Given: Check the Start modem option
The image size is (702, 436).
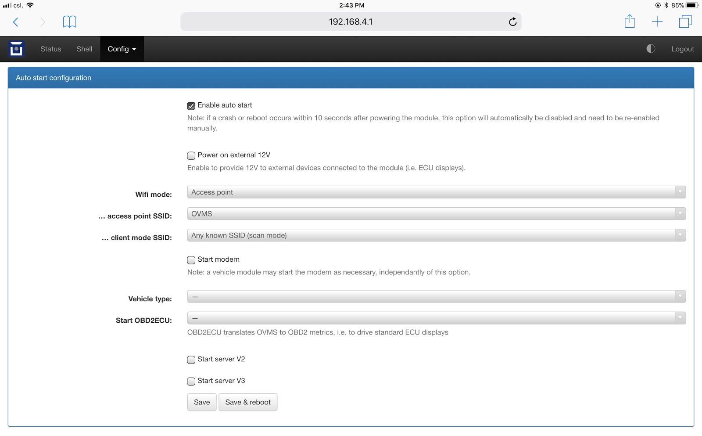Looking at the screenshot, I should [x=191, y=260].
